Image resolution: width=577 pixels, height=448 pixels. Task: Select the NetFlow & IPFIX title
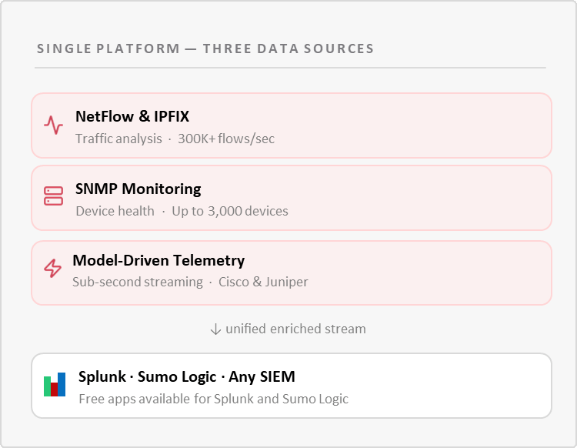coord(132,117)
